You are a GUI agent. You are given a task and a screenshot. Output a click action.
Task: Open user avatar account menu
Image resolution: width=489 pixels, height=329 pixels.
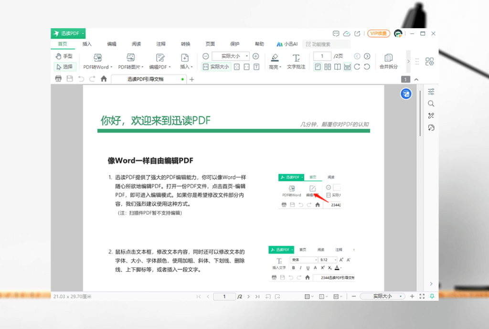398,33
